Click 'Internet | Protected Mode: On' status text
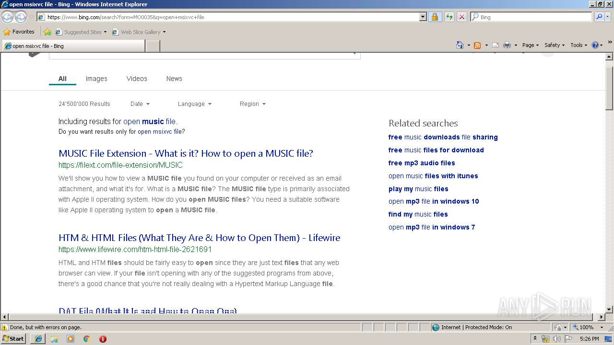The height and width of the screenshot is (345, 614). click(476, 327)
